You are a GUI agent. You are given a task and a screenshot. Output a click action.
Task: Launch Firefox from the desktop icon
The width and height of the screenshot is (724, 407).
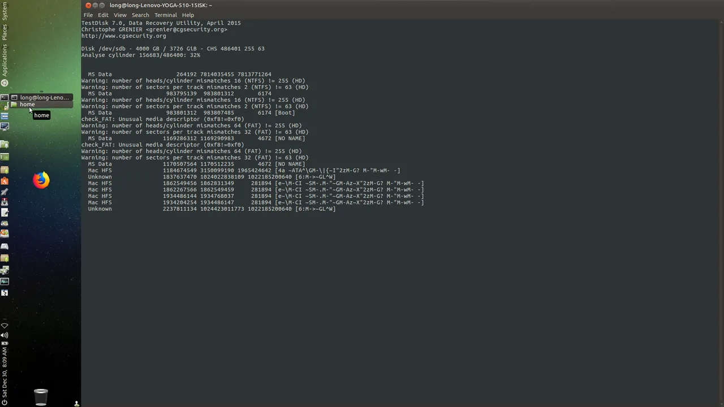tap(41, 180)
